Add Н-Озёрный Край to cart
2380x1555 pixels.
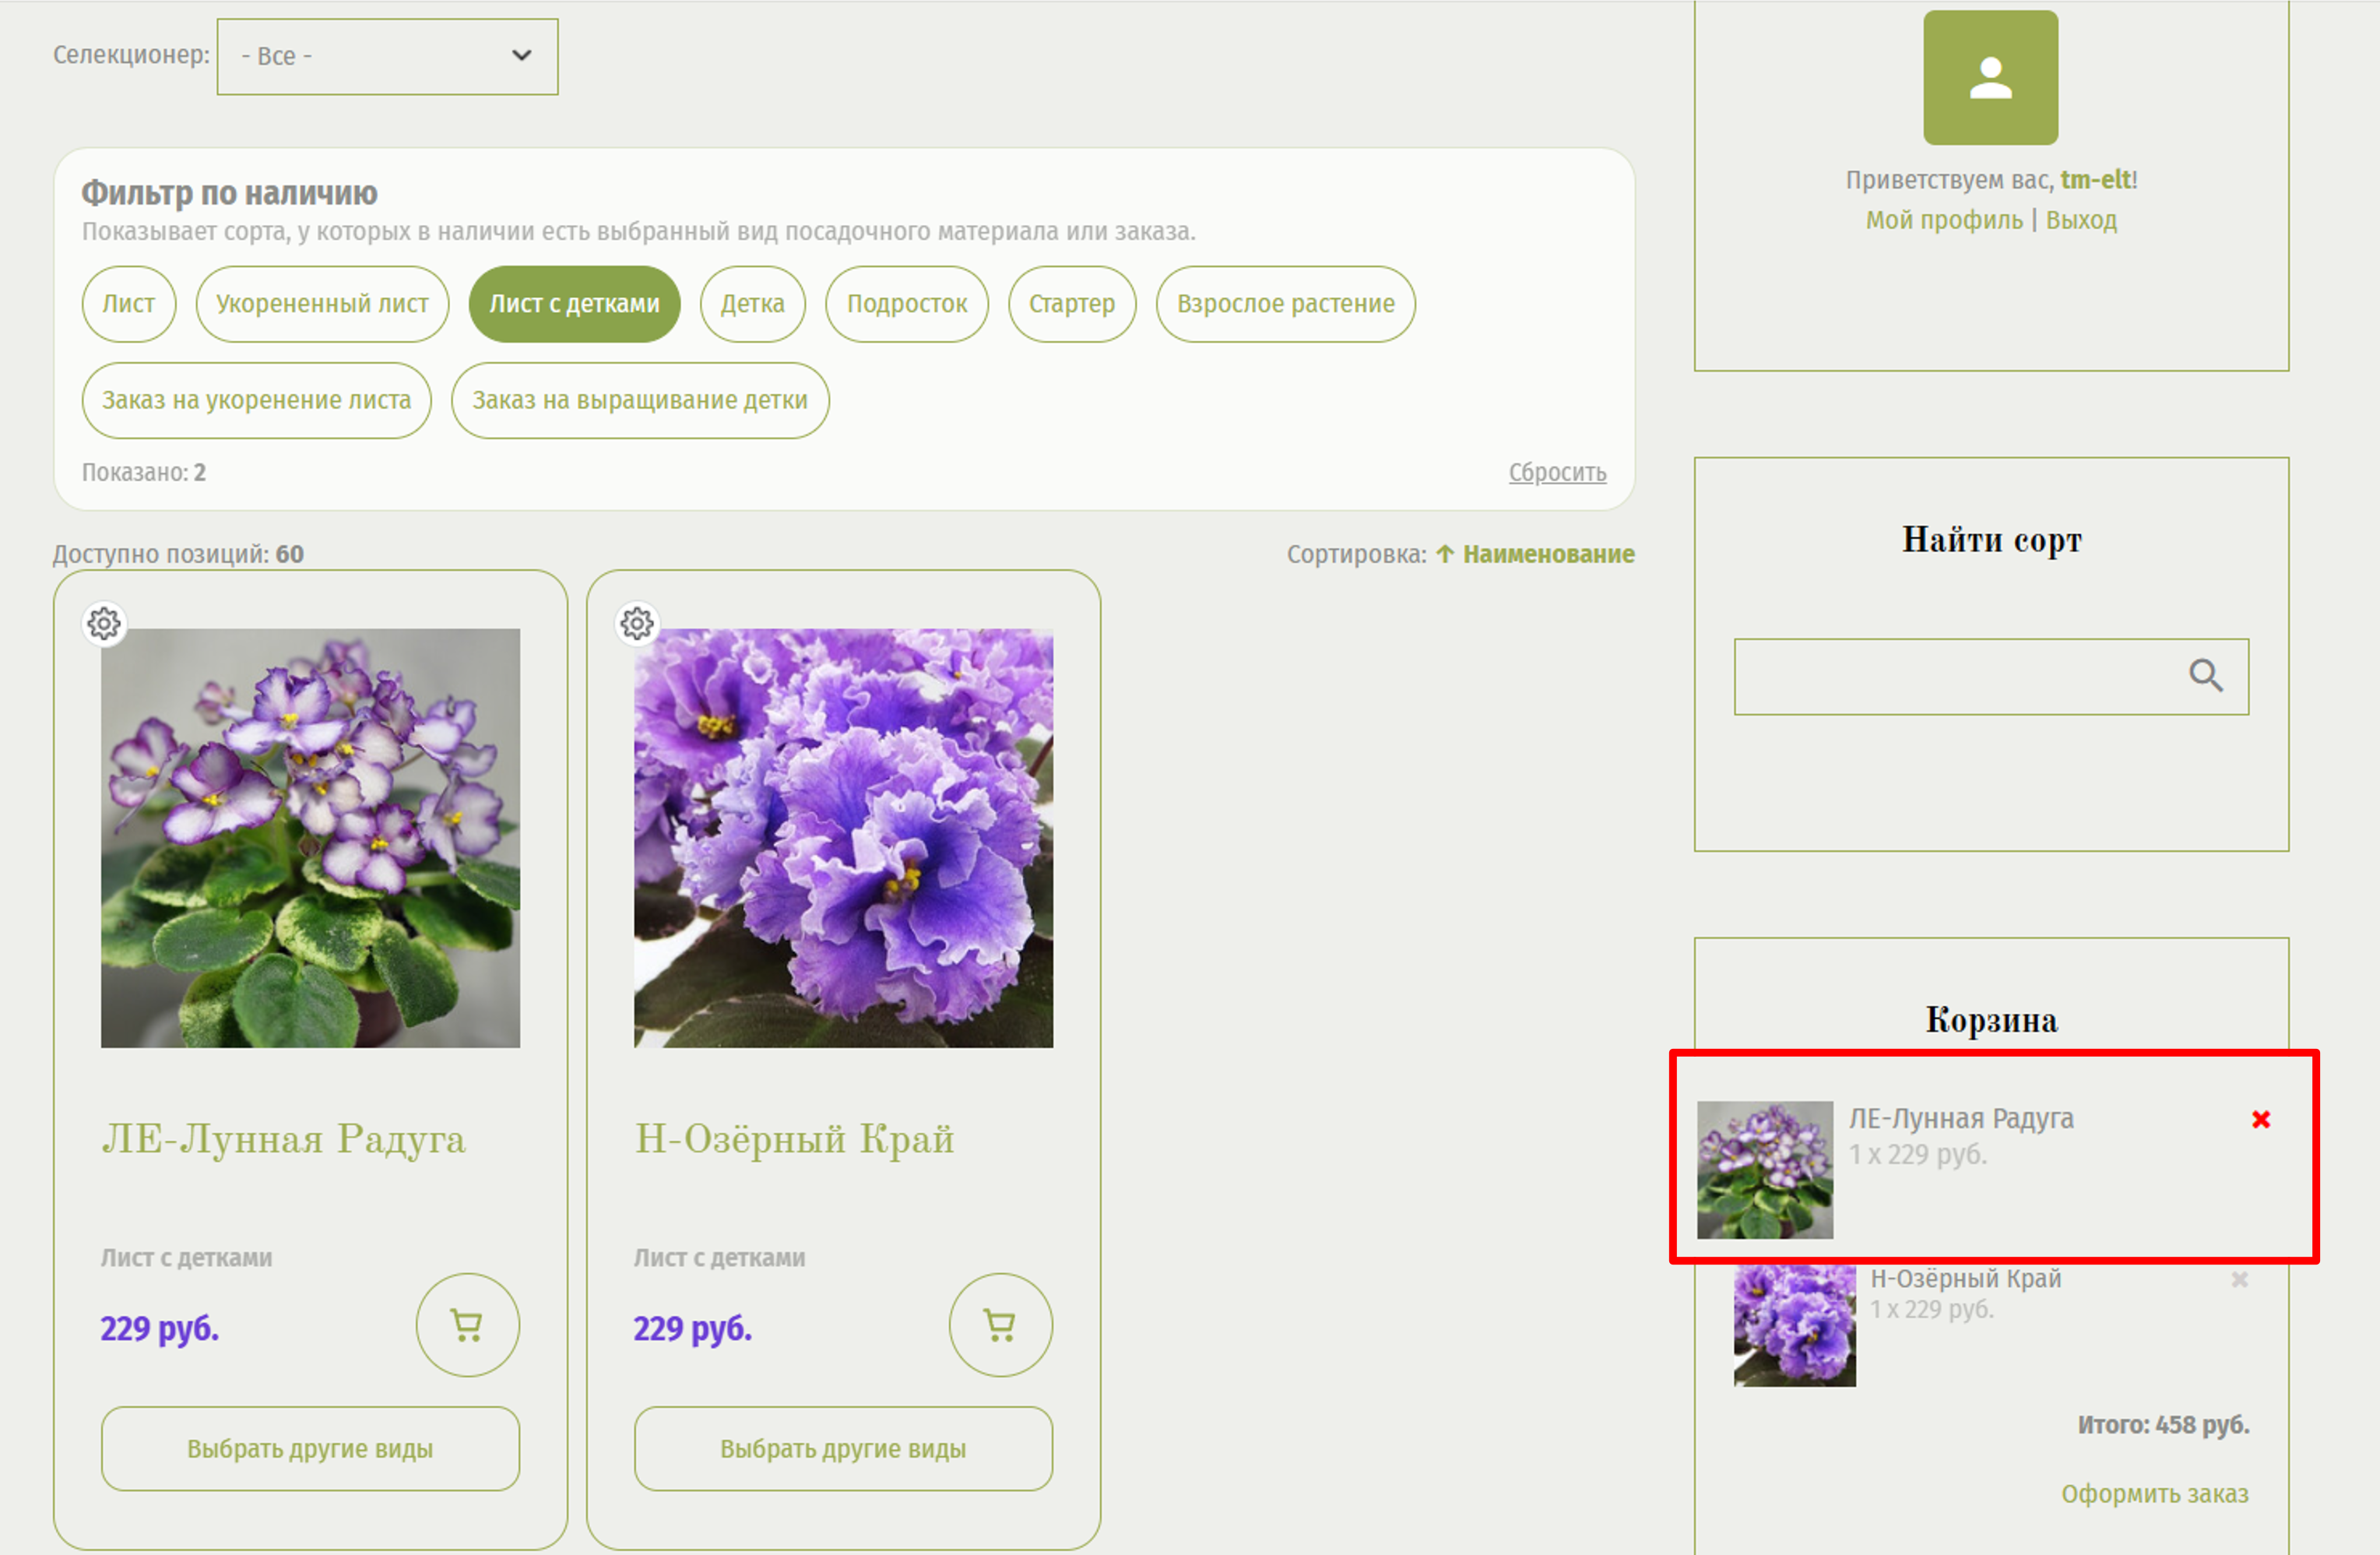point(1000,1325)
